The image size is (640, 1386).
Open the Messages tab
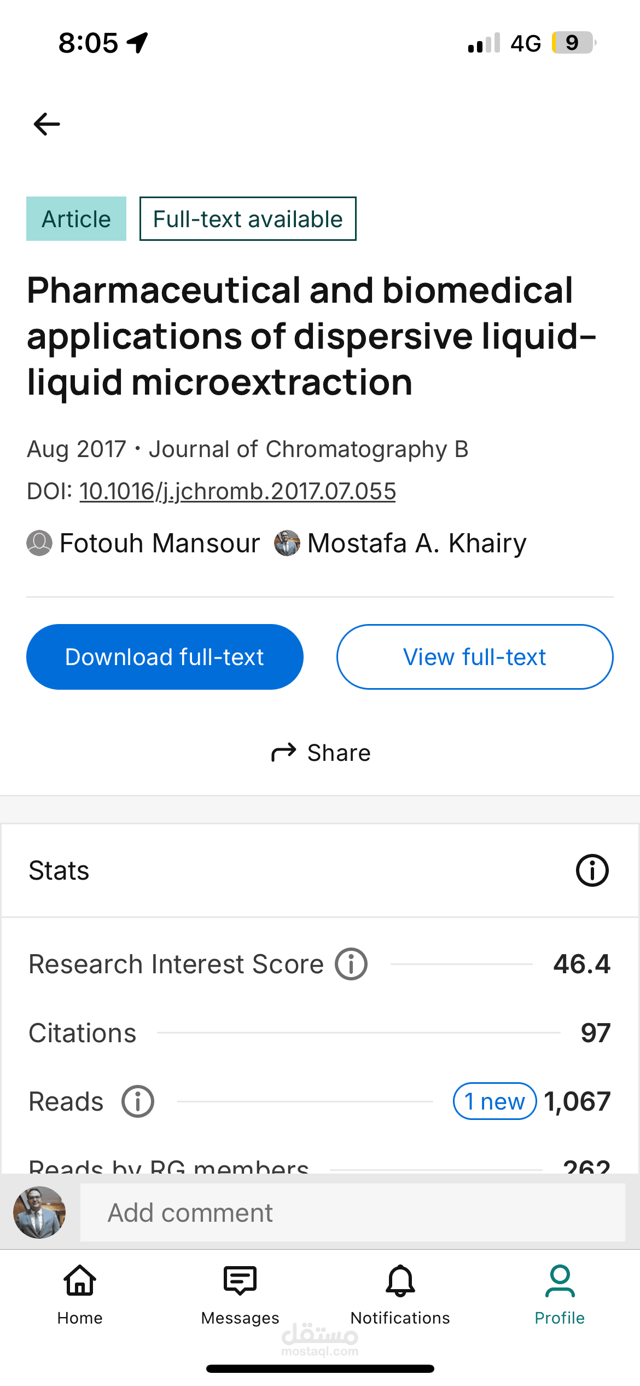click(x=240, y=1295)
